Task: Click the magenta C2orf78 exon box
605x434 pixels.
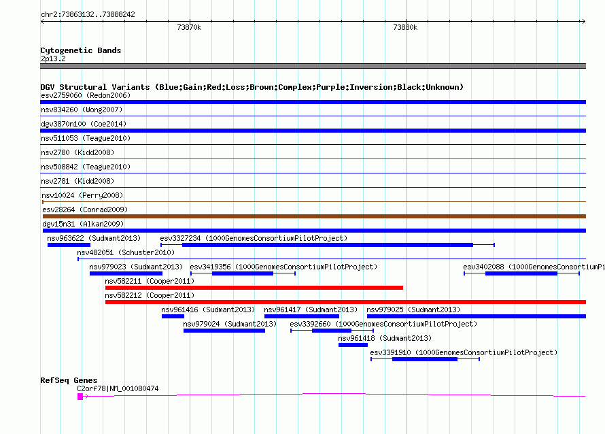Action: (80, 397)
